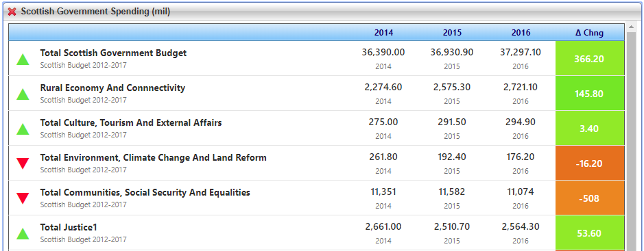
Task: Click red down arrow for Environment, Climate Change row
Action: point(23,163)
